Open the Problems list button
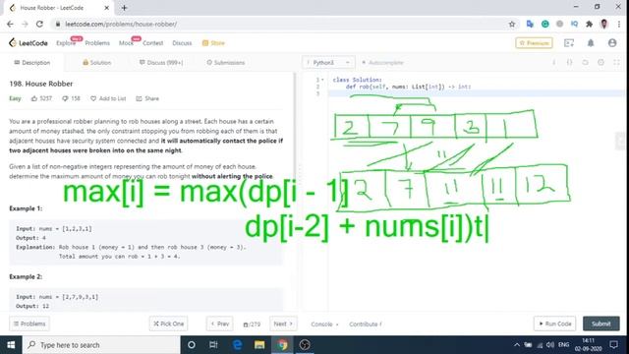This screenshot has height=354, width=629. point(29,324)
